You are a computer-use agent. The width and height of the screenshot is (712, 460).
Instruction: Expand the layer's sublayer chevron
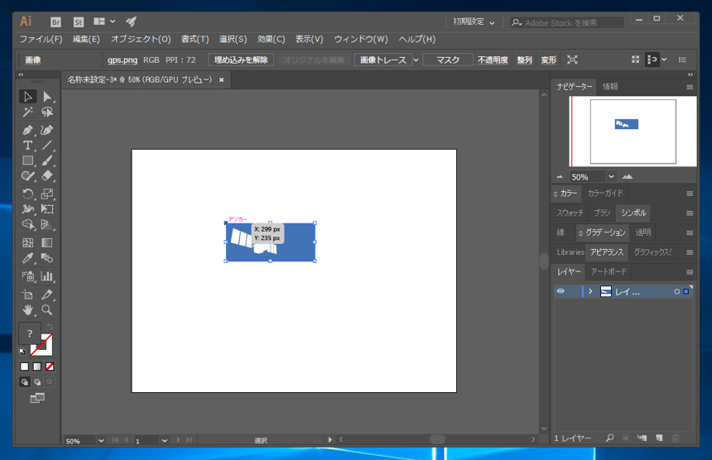click(x=590, y=291)
